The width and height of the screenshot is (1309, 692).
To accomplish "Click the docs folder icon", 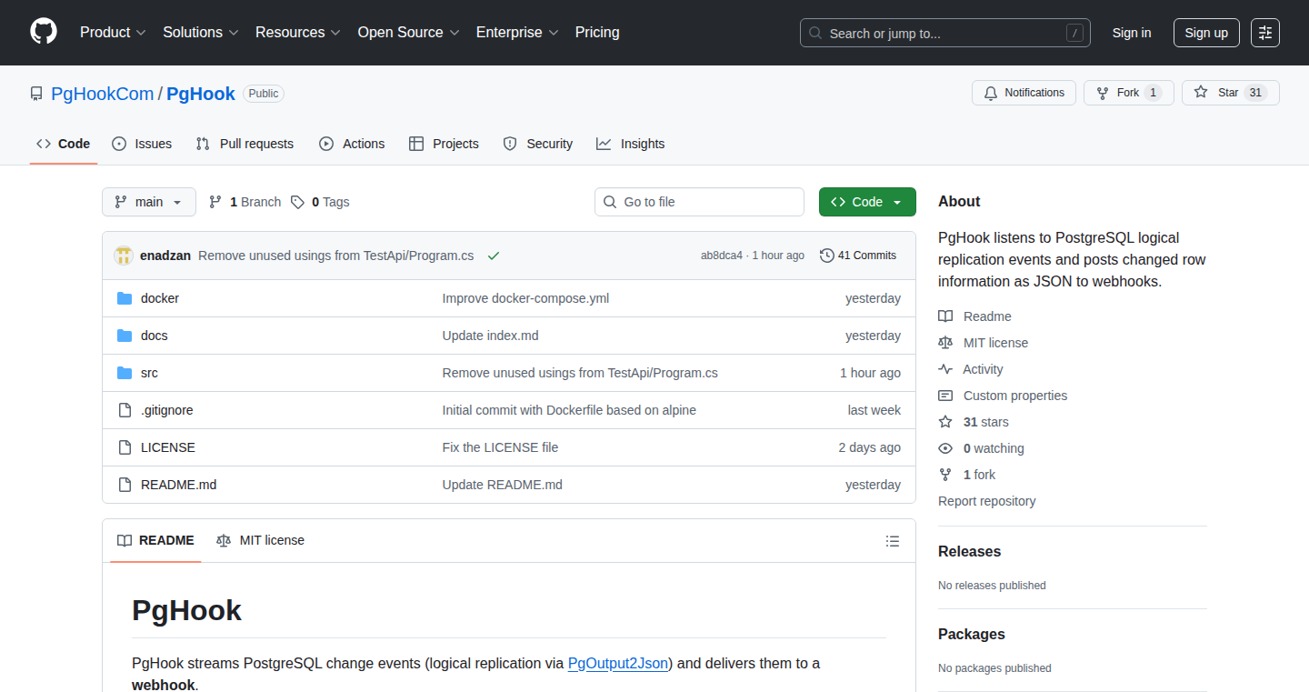I will click(x=125, y=336).
